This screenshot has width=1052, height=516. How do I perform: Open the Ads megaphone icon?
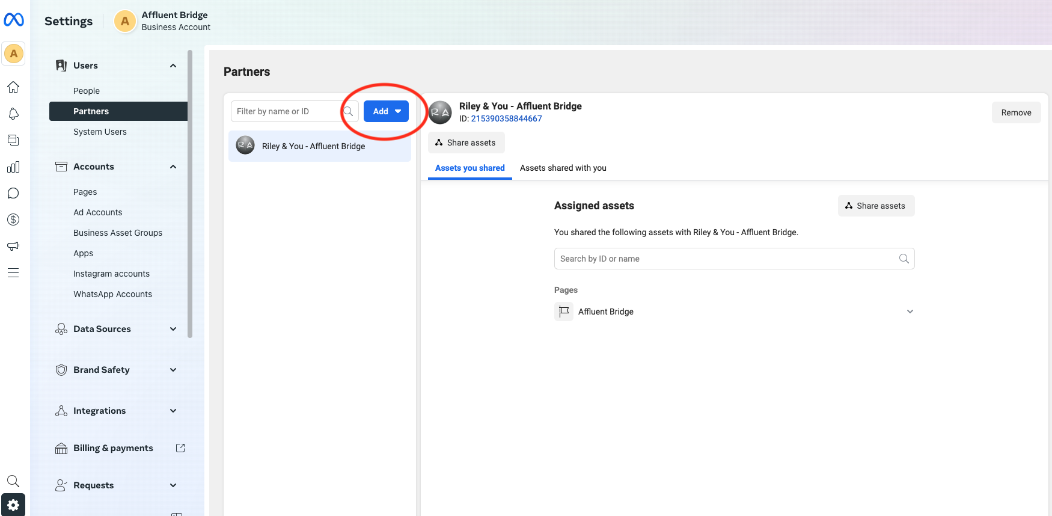tap(13, 246)
